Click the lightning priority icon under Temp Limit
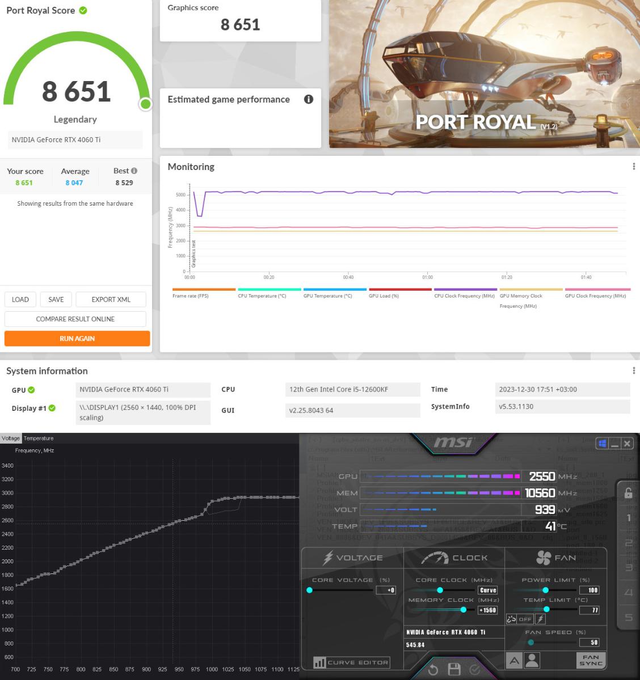 click(540, 619)
